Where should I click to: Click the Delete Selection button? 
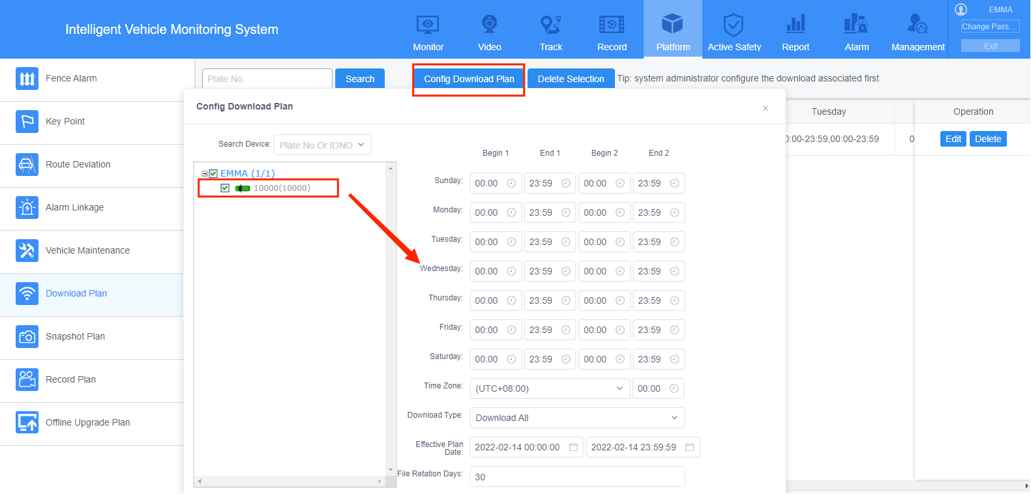click(x=571, y=79)
